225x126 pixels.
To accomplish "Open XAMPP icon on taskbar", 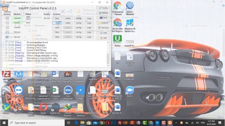I will click(x=170, y=123).
